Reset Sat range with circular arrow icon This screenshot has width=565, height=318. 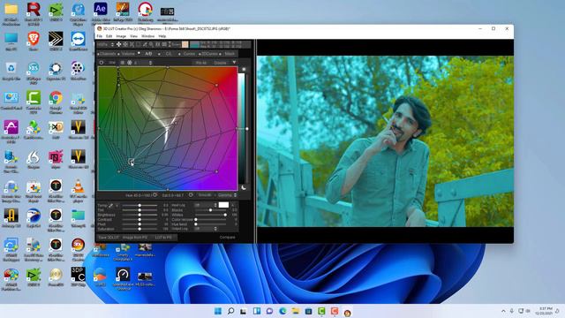(191, 195)
